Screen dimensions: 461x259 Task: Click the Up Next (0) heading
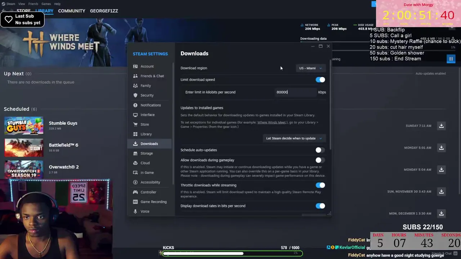point(18,73)
